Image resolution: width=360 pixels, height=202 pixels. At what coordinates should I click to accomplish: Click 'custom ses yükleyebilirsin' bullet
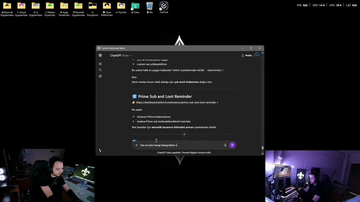click(x=152, y=64)
